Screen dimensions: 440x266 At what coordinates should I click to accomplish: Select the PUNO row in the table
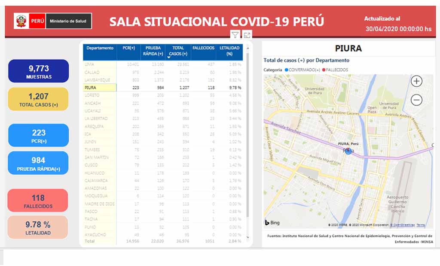[x=163, y=227]
